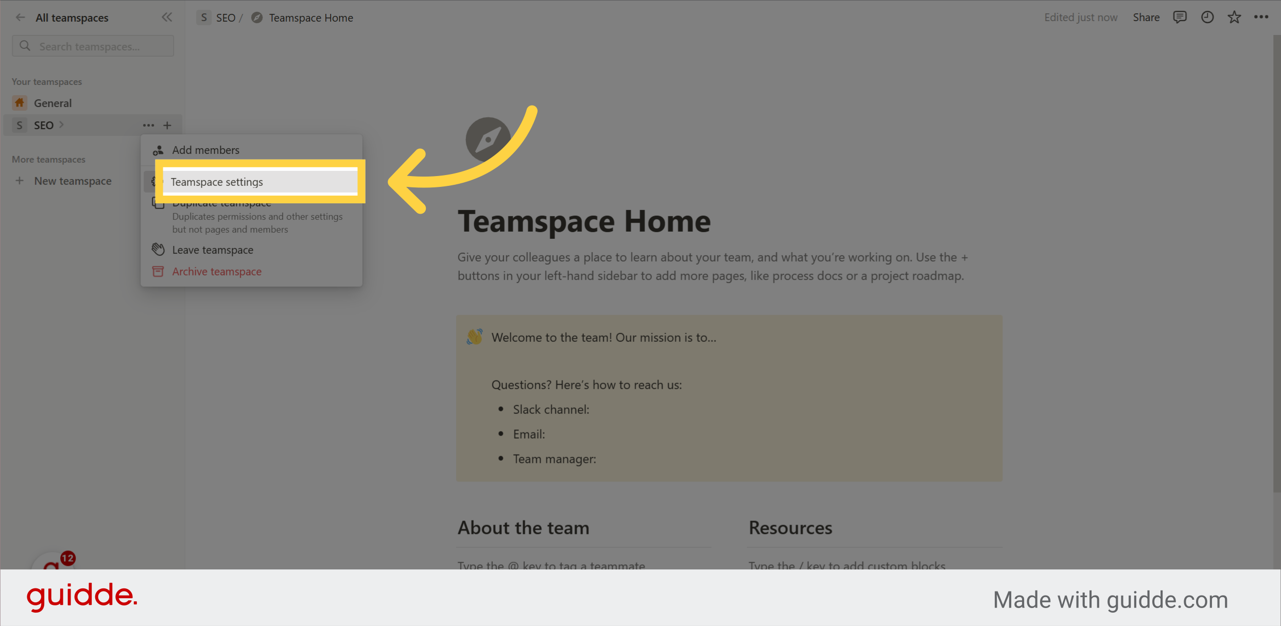The height and width of the screenshot is (626, 1281).
Task: Open page history clock icon
Action: tap(1207, 17)
